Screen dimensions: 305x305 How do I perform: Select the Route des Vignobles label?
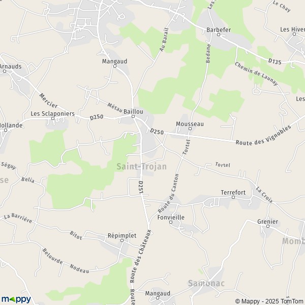[x=263, y=136]
